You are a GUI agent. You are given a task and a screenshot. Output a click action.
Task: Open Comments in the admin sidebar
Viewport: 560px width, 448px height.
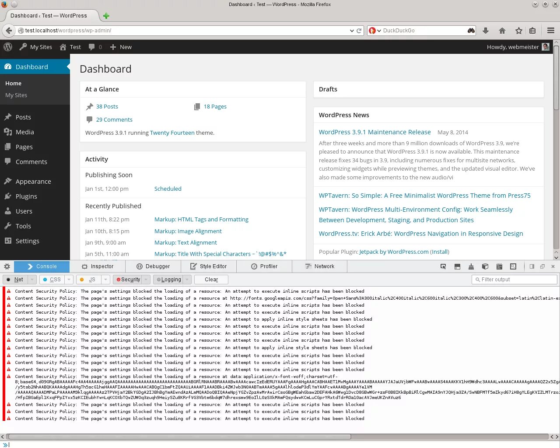pyautogui.click(x=31, y=162)
